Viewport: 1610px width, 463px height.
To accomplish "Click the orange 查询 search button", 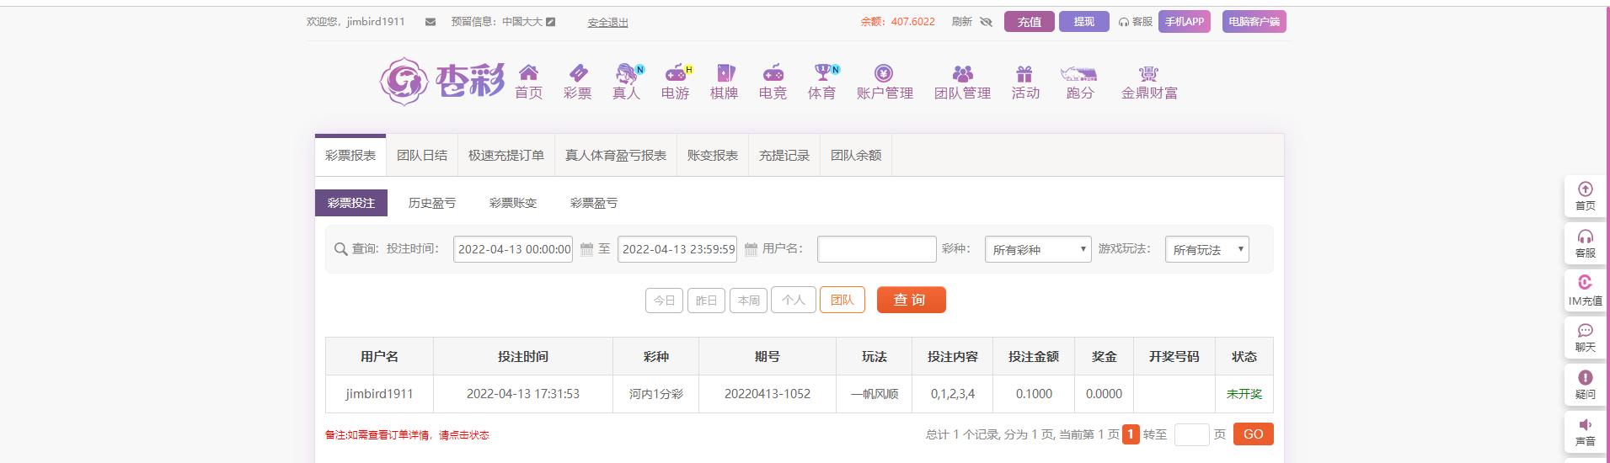I will click(x=911, y=300).
